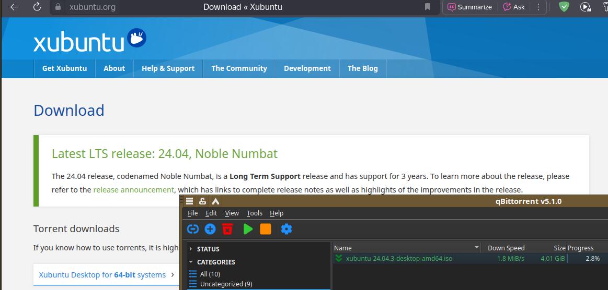608x290 pixels.
Task: Open the qBittorrent Tools menu
Action: tap(255, 213)
